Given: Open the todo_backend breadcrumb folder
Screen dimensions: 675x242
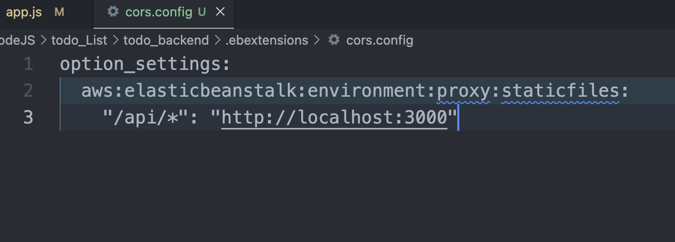Looking at the screenshot, I should pyautogui.click(x=166, y=40).
